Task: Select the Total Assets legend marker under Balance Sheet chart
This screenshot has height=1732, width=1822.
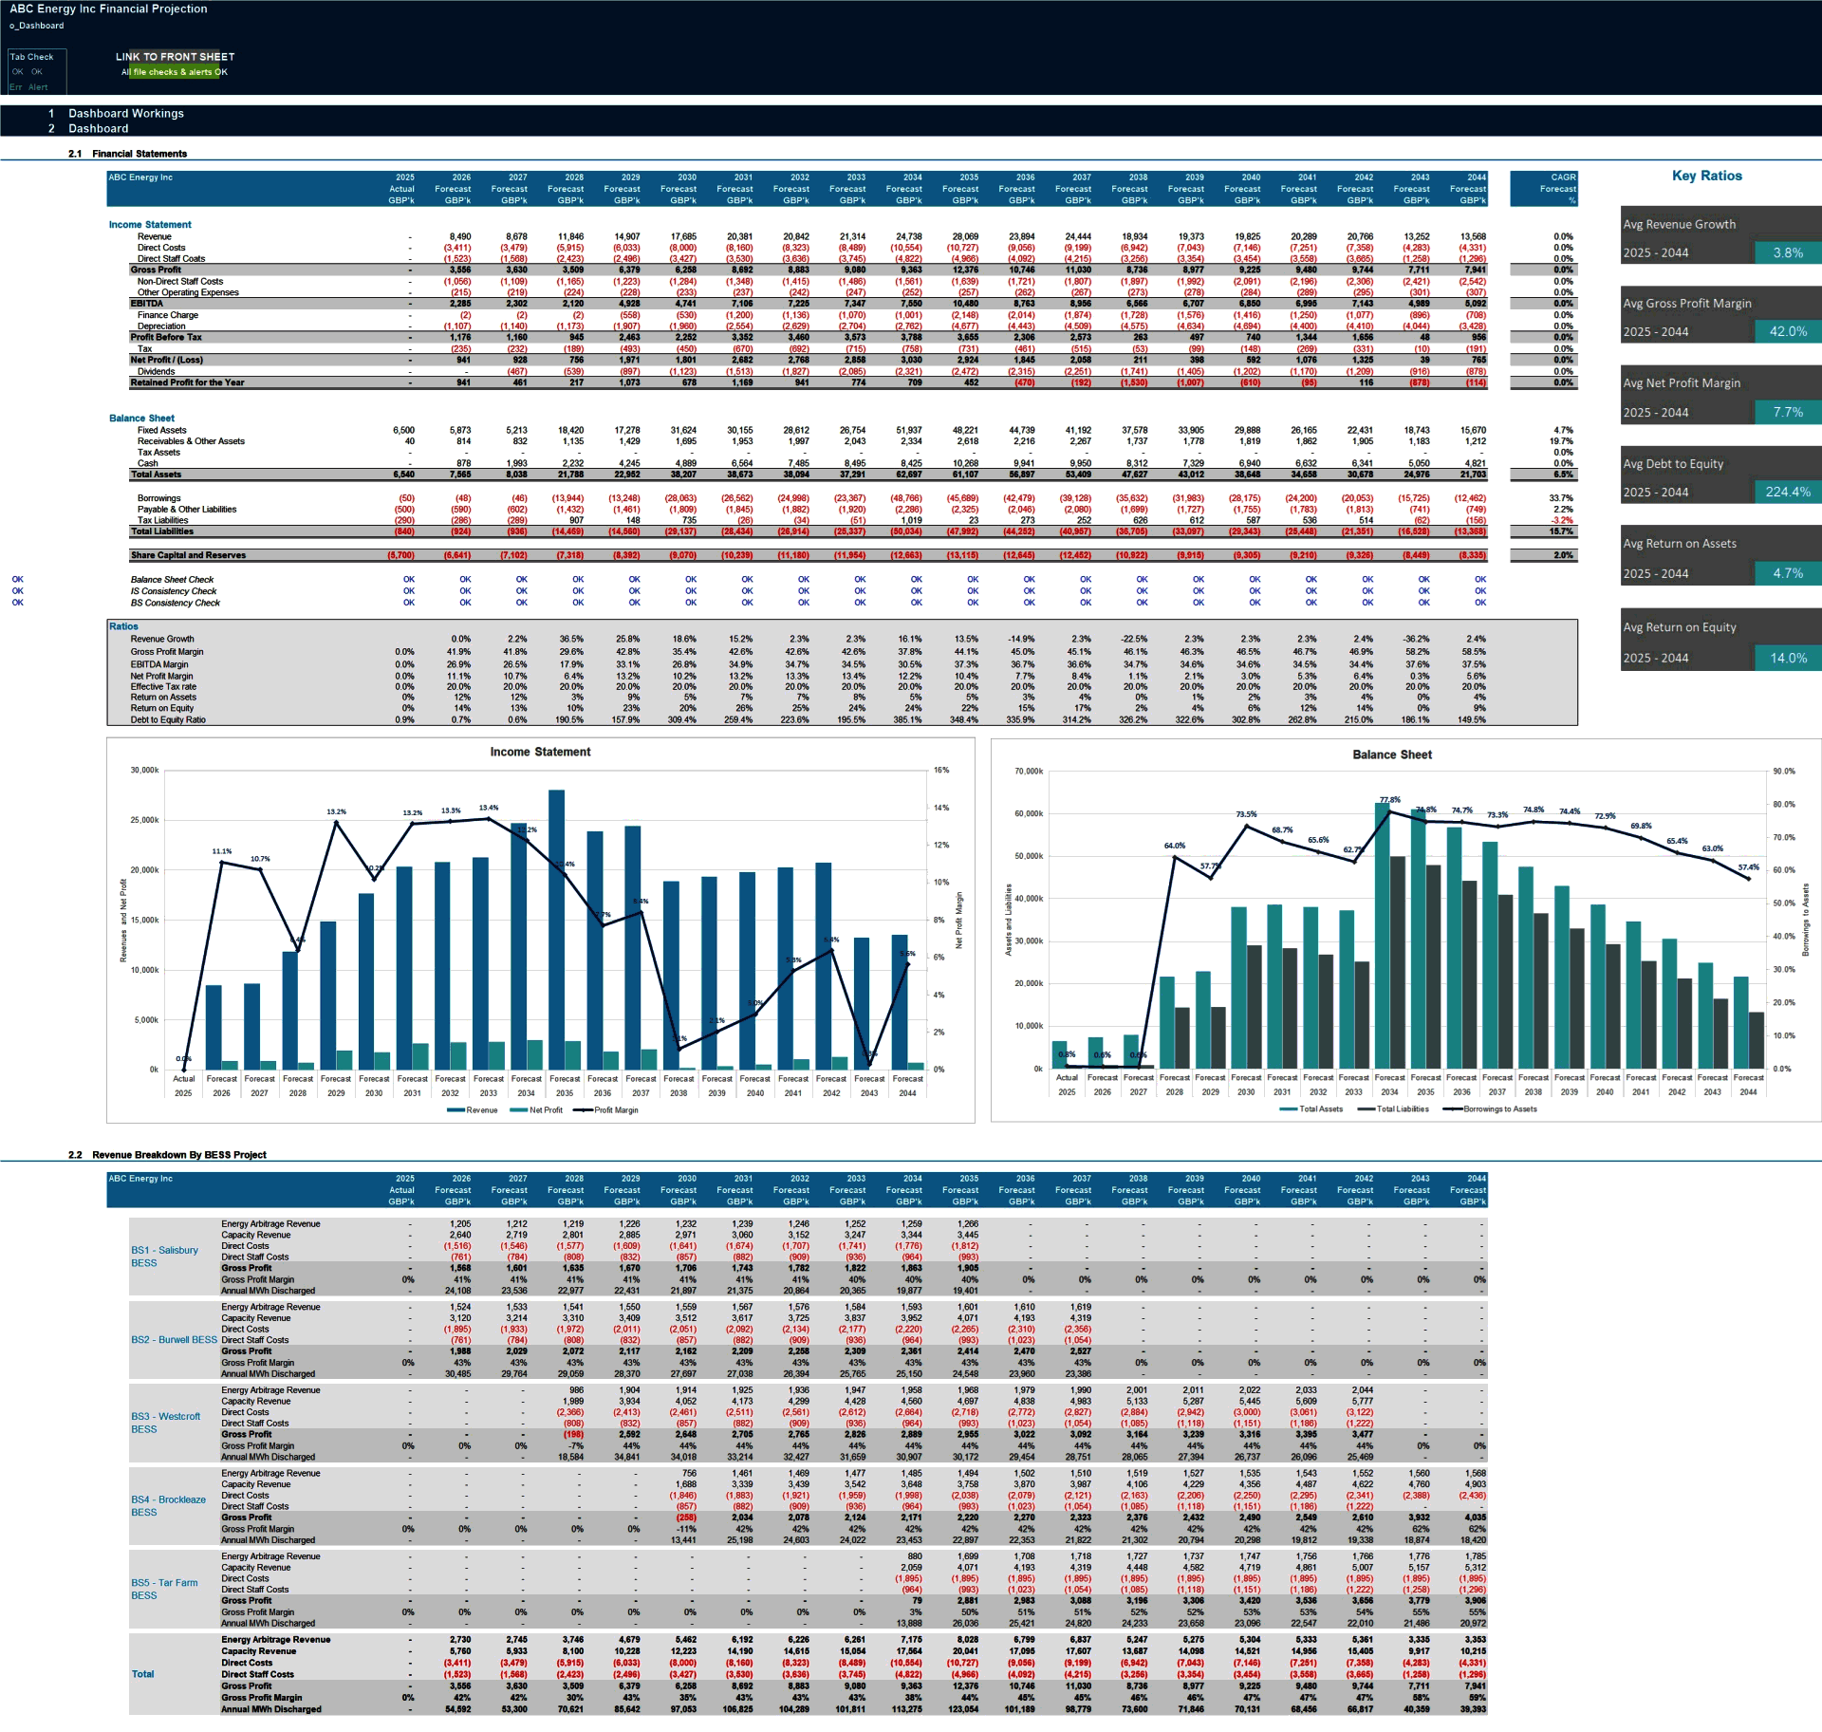Action: pos(1289,1108)
